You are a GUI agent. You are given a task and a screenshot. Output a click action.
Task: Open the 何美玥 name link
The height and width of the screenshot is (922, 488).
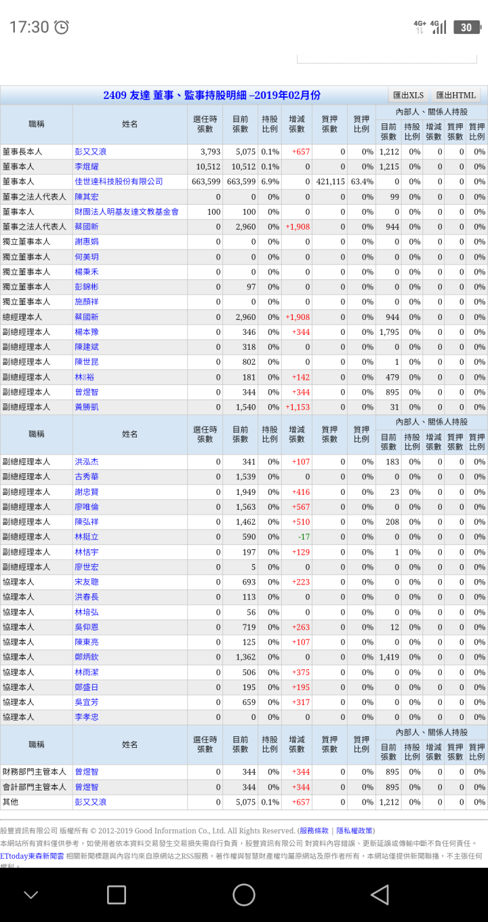click(86, 257)
